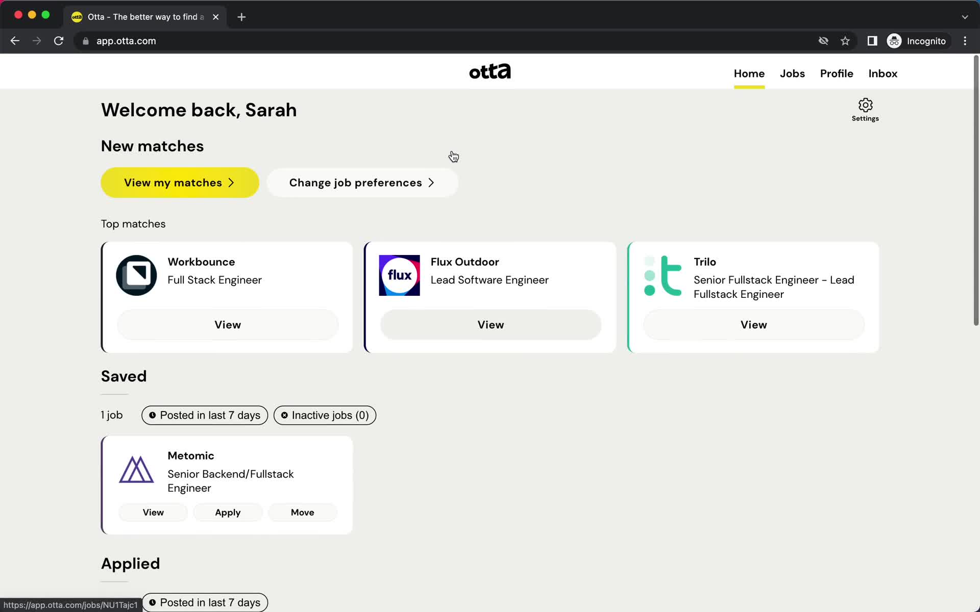Click the Saved section heading
The height and width of the screenshot is (612, 980).
124,376
